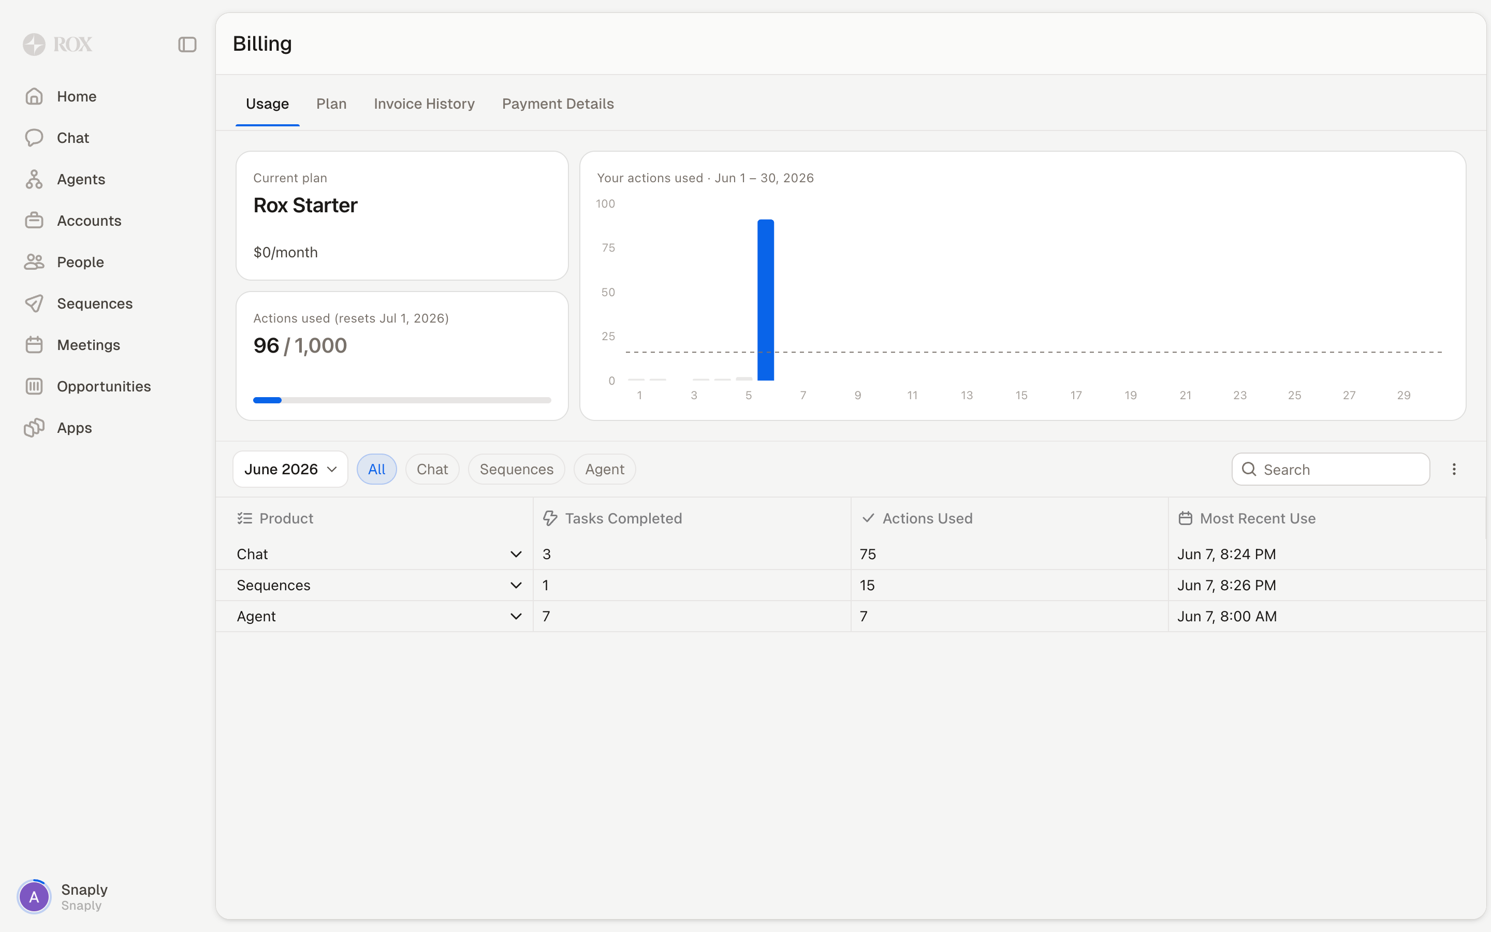Click the Meetings calendar icon
The image size is (1491, 932).
point(34,344)
